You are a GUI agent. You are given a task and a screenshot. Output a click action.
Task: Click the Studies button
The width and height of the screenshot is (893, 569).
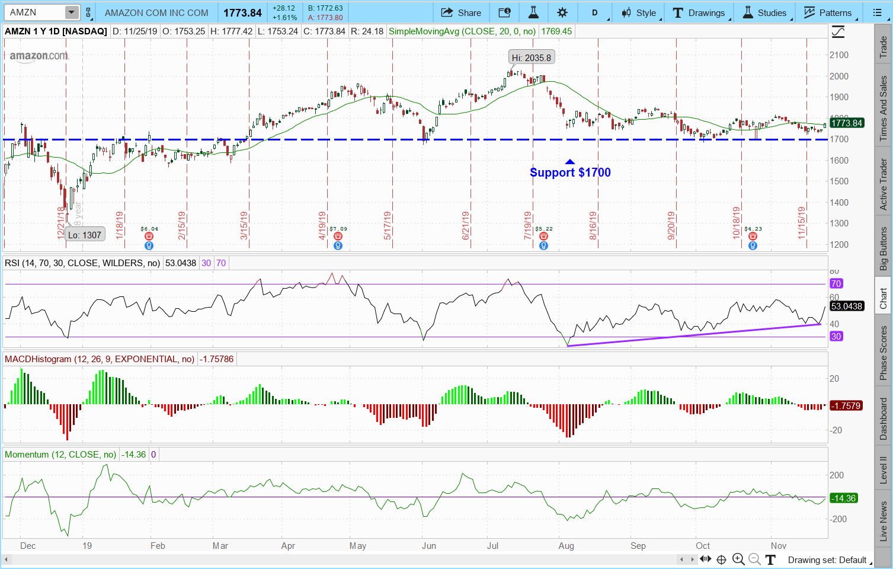(x=765, y=12)
